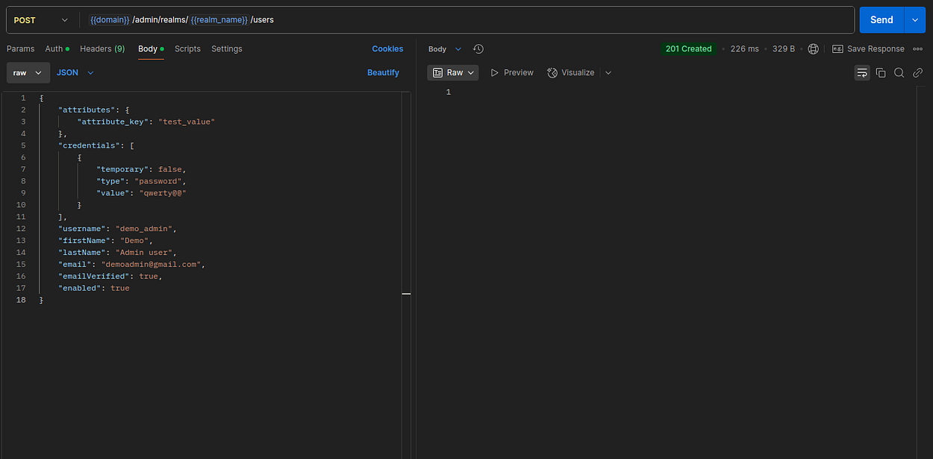Image resolution: width=933 pixels, height=459 pixels.
Task: Beautify the JSON request body
Action: 383,72
